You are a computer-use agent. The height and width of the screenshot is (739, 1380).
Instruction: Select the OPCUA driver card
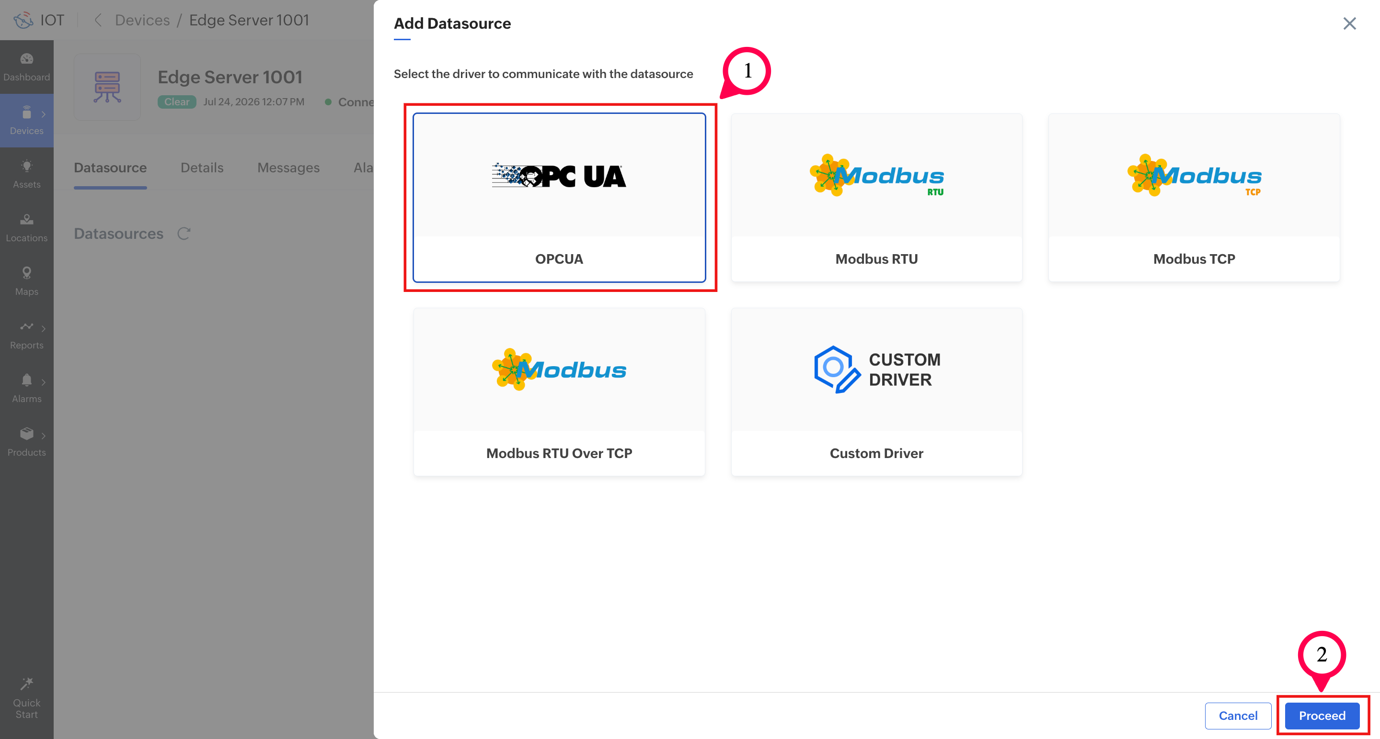tap(559, 197)
